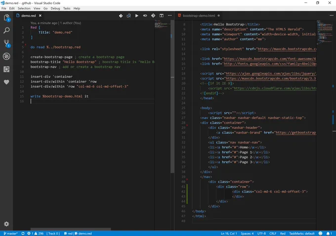Click the master branch indicator in status bar
Viewport: 336px width, 236px height.
coord(11,234)
